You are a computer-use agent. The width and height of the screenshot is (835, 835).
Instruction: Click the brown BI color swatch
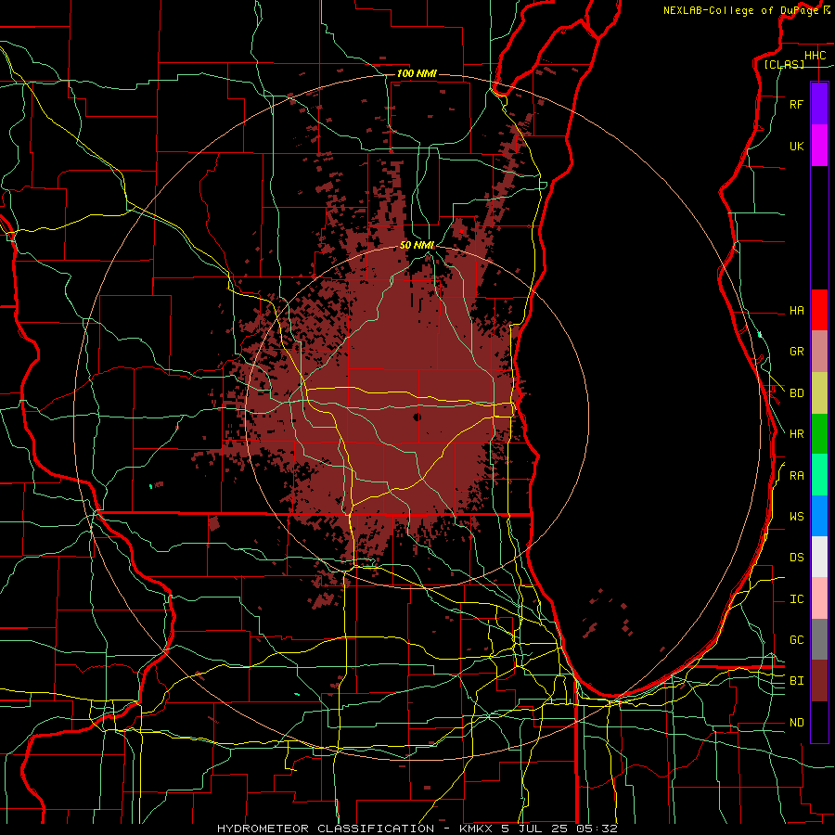(x=819, y=681)
